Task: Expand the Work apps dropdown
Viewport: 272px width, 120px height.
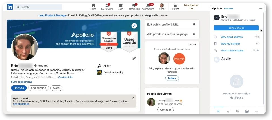Action: tap(175, 7)
